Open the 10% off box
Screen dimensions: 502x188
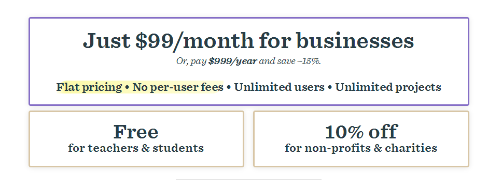[361, 138]
